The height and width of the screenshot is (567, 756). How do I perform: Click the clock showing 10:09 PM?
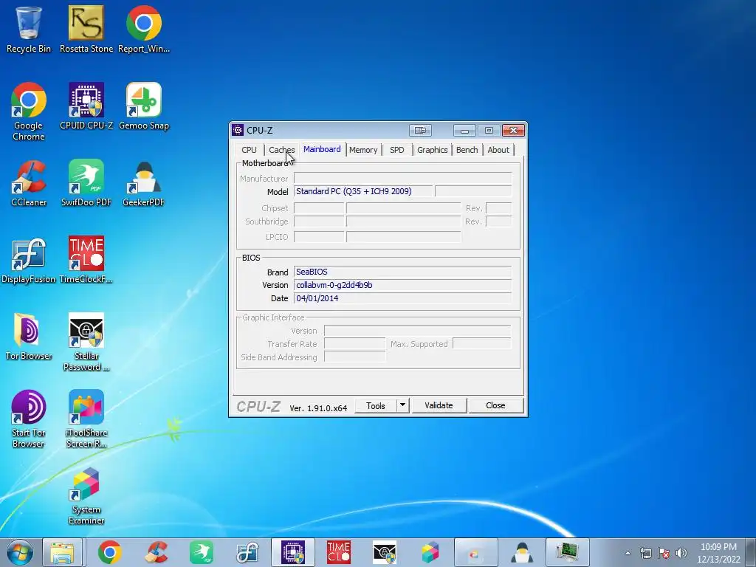click(x=718, y=547)
